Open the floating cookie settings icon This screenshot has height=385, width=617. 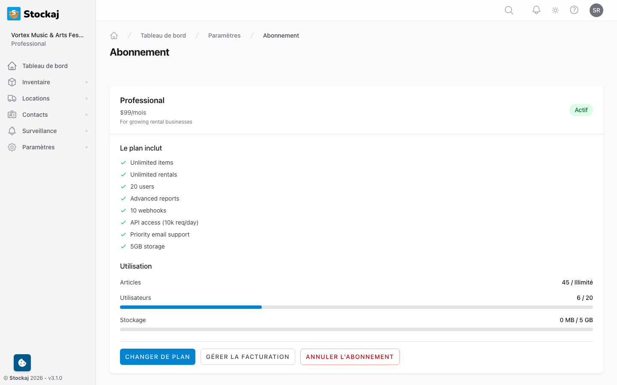tap(22, 362)
